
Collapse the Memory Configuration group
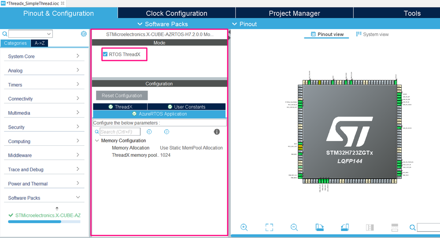pos(97,141)
